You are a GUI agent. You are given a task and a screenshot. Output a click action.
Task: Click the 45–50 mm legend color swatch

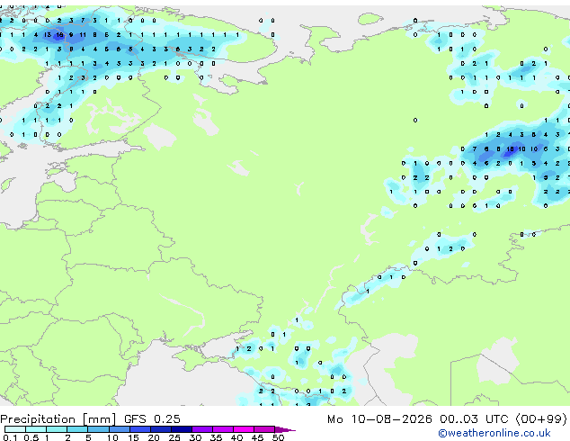tap(264, 429)
